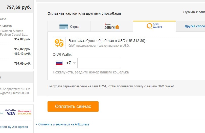Click the Mastercard SecureCode logo
The width and height of the screenshot is (205, 133).
(25, 112)
